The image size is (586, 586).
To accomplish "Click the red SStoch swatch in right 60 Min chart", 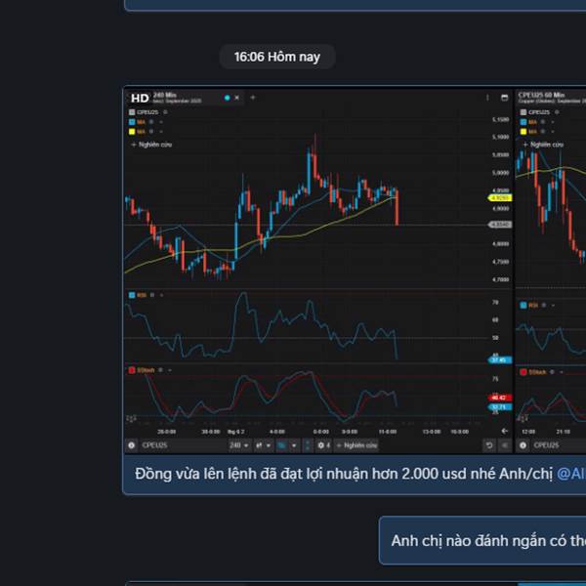I will tap(523, 372).
